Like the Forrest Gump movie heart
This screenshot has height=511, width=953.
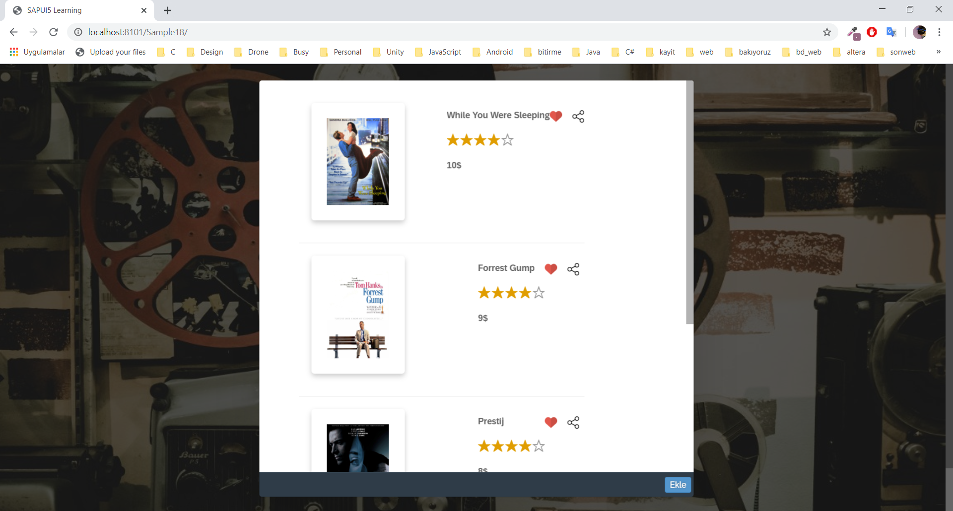tap(551, 269)
